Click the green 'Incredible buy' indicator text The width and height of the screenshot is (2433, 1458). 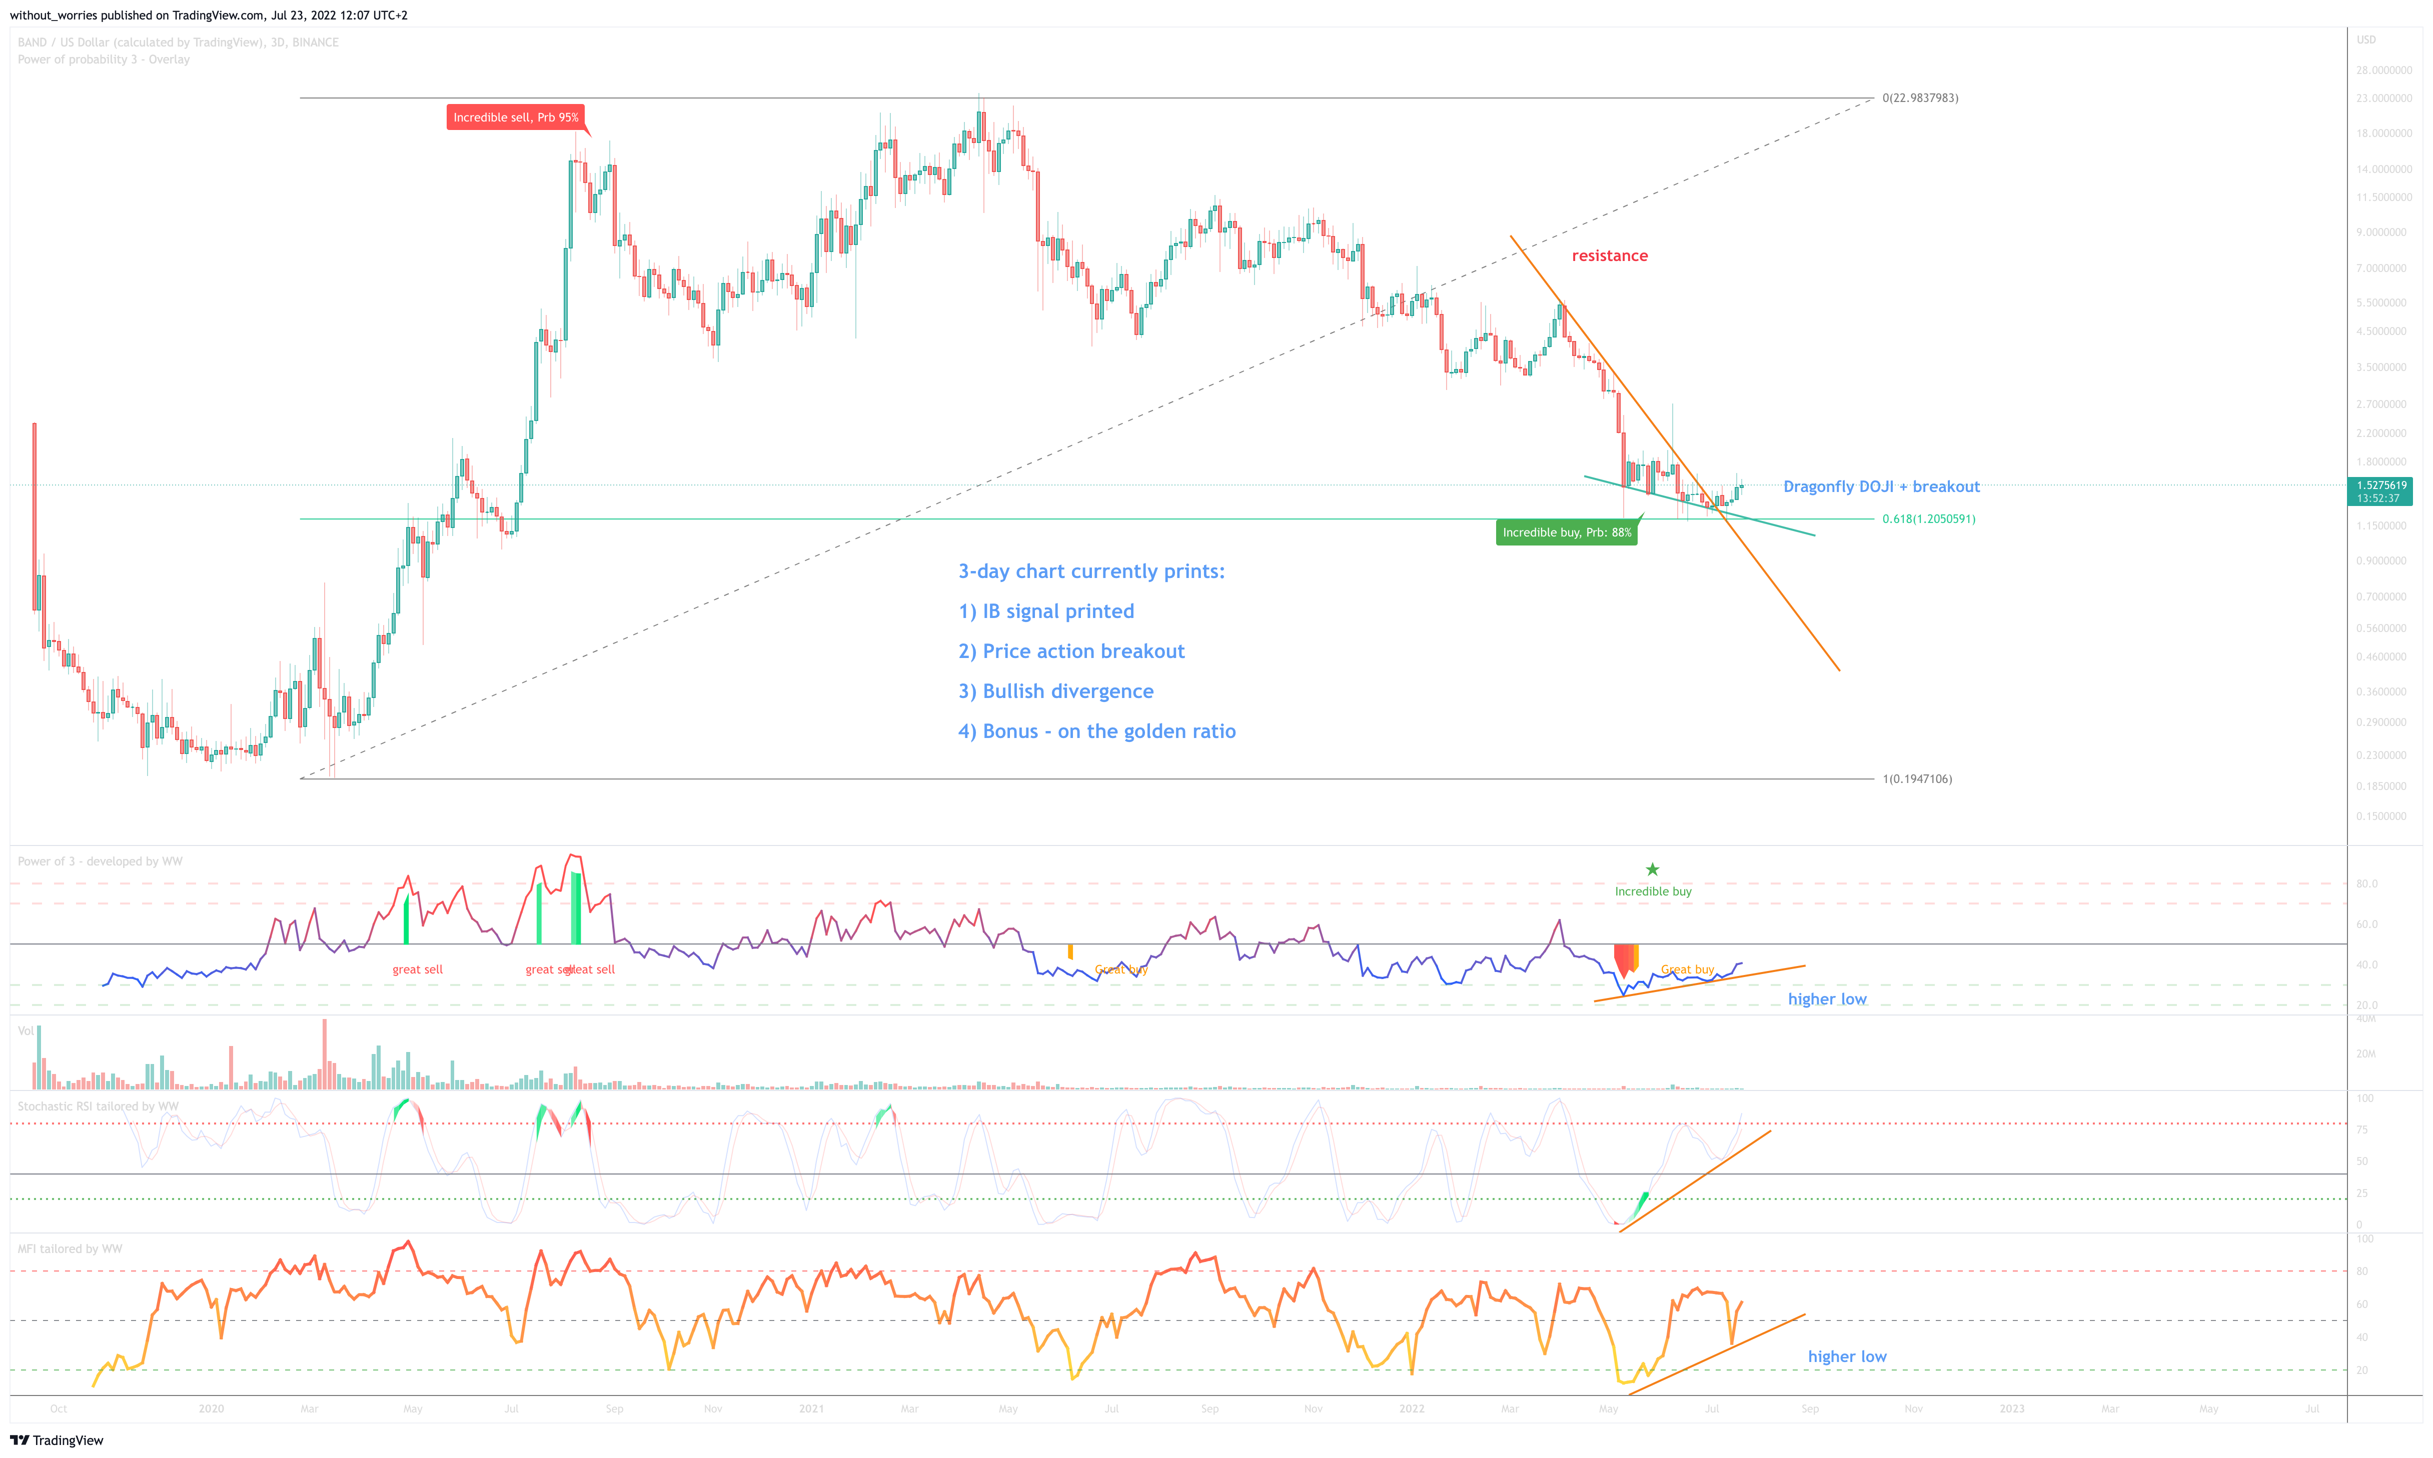click(1654, 892)
